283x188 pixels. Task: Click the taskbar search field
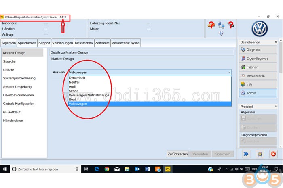click(45, 169)
